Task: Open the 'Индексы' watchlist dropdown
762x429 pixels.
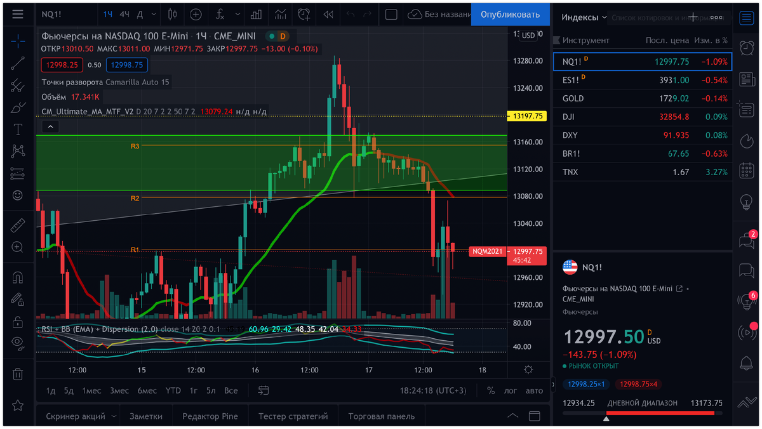Action: click(585, 17)
